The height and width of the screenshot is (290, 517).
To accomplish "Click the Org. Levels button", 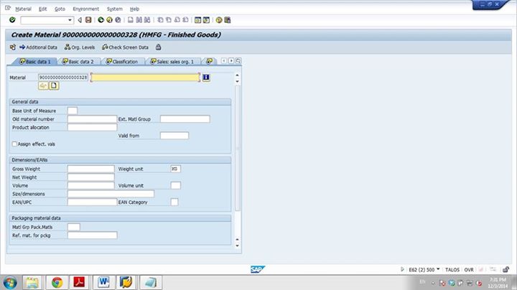I will (x=80, y=47).
